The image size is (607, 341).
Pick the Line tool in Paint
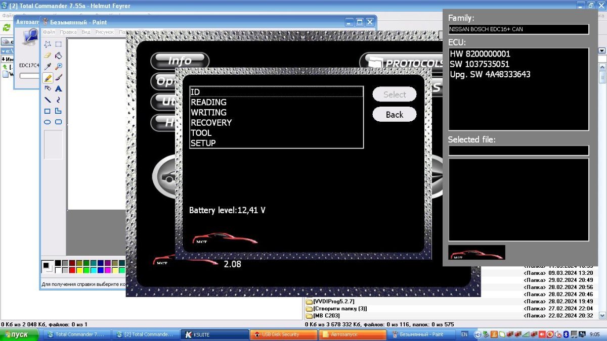pos(48,100)
